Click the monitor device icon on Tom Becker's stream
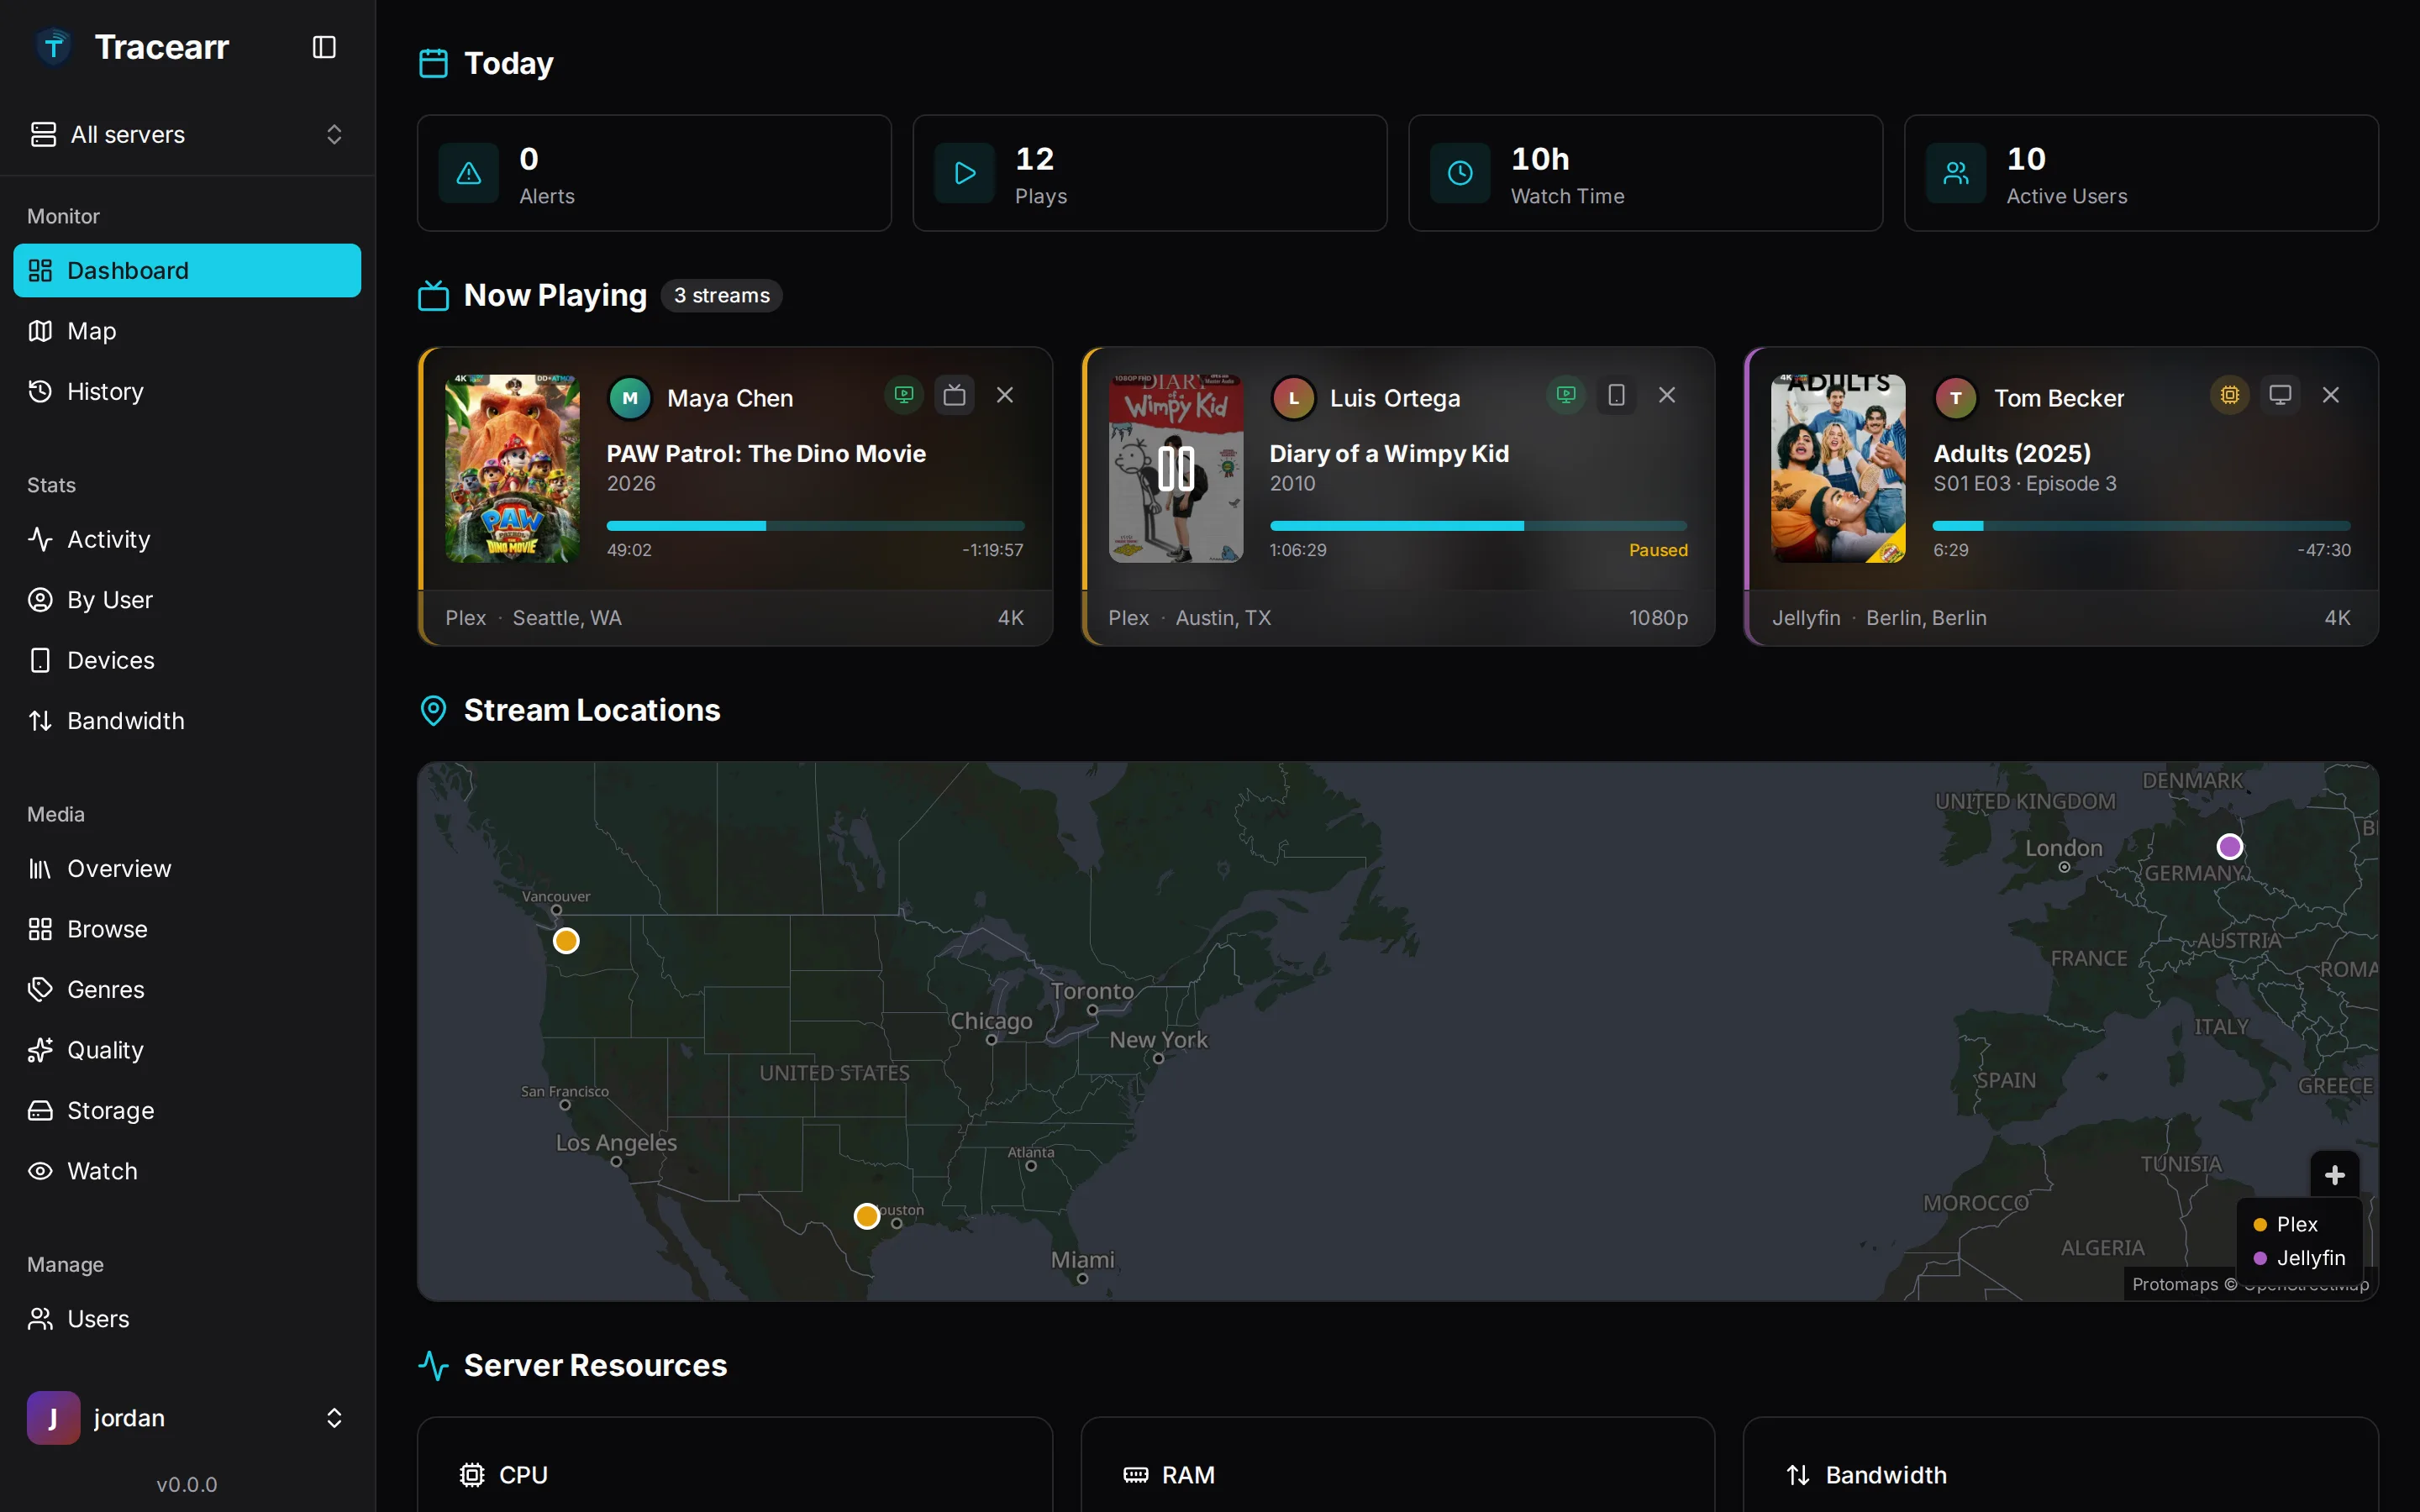Viewport: 2420px width, 1512px height. 2280,395
